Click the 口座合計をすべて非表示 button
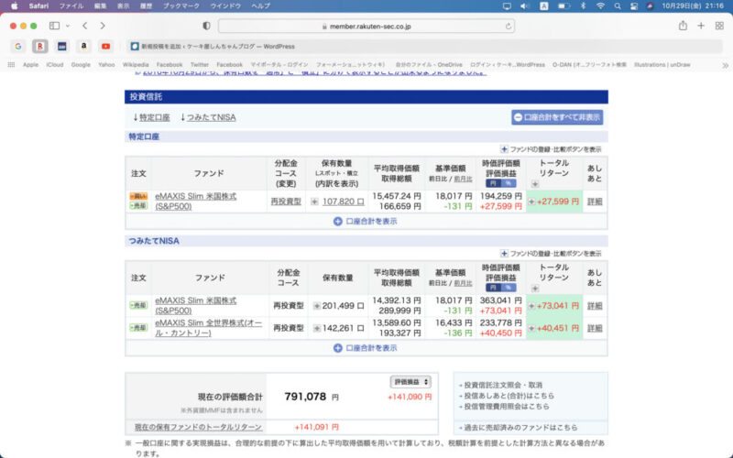The height and width of the screenshot is (458, 733). click(x=557, y=117)
